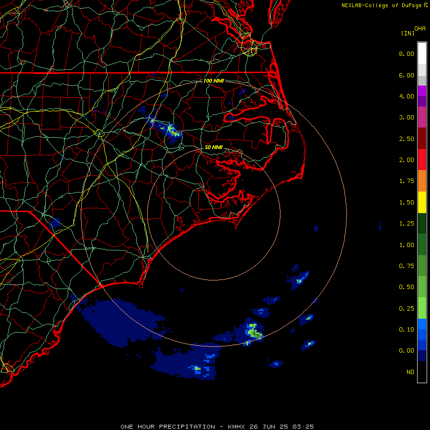430x430 pixels.
Task: Select the 1.00 legend value
Action: point(407,245)
